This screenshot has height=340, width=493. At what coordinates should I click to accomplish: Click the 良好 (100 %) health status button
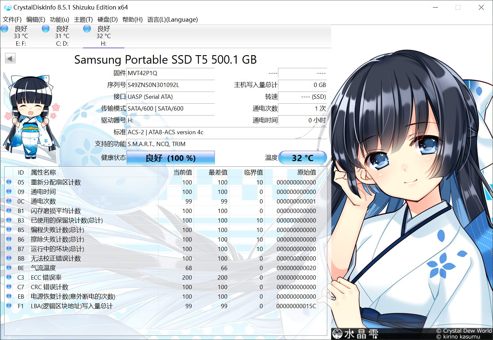170,158
